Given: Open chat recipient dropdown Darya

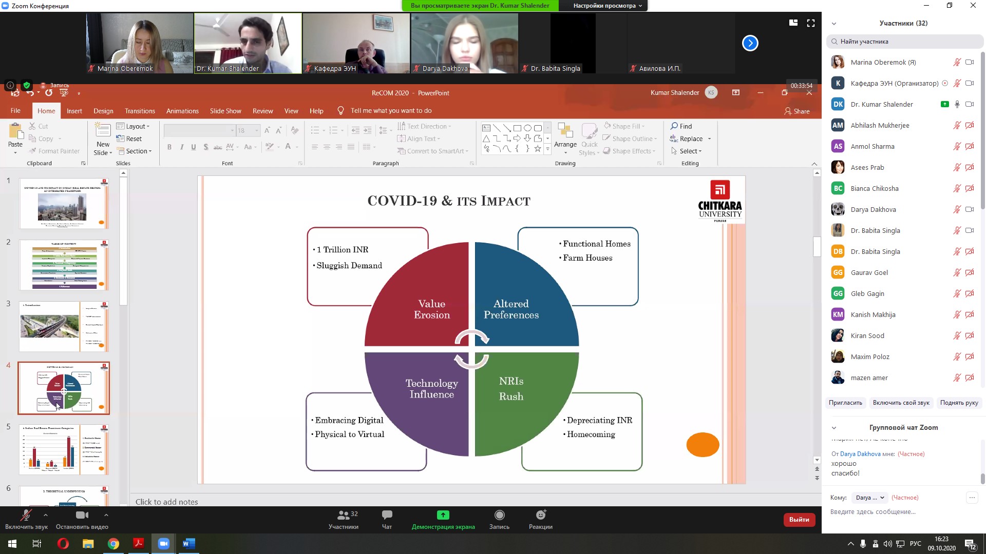Looking at the screenshot, I should click(x=869, y=498).
